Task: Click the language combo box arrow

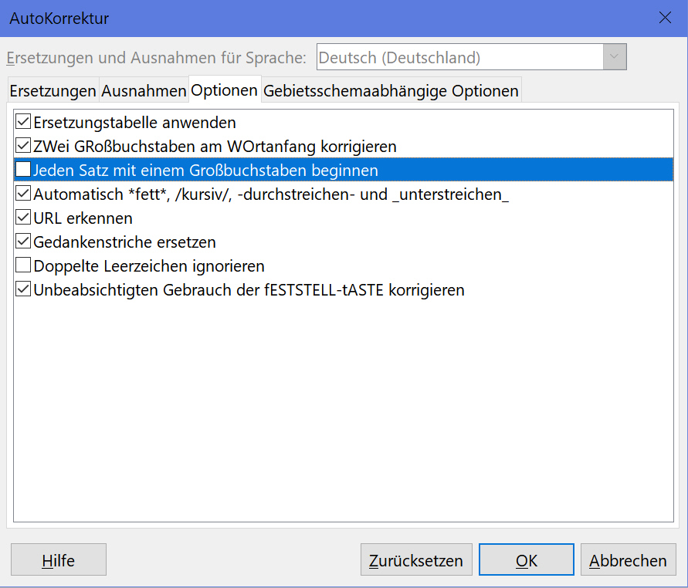Action: point(615,57)
